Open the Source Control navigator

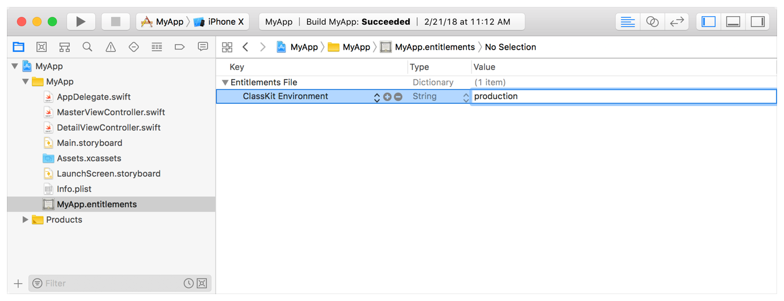(42, 47)
